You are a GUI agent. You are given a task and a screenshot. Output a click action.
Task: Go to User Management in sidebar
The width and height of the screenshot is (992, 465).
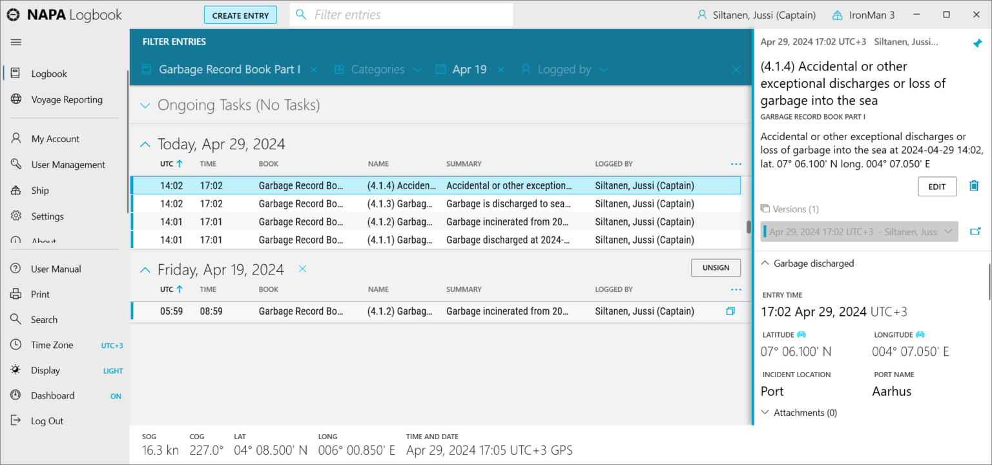68,165
